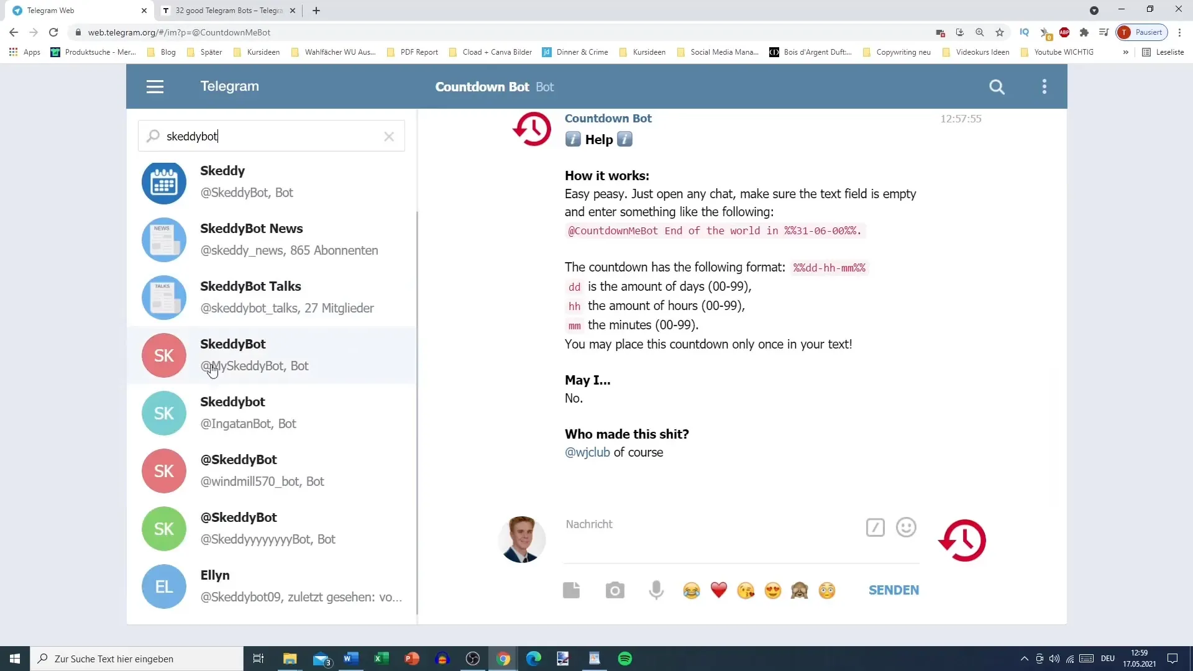Open the SkeddyBot Talks group
1193x671 pixels.
click(x=272, y=298)
